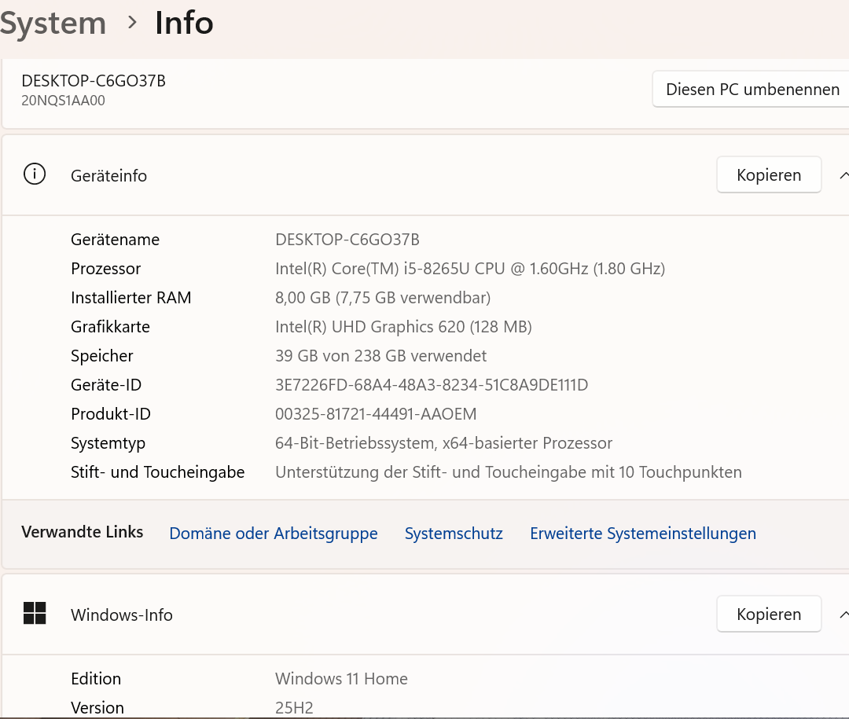Select the Geräte-ID value 3E7226FD-68A4...
Screen dimensions: 849x719
point(432,385)
